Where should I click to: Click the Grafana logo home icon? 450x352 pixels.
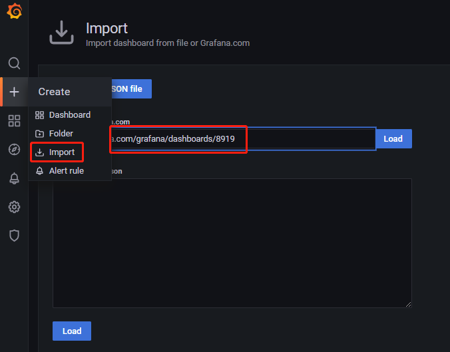point(15,11)
